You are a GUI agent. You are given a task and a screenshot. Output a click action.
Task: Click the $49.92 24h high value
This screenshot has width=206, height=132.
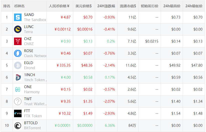175,65
